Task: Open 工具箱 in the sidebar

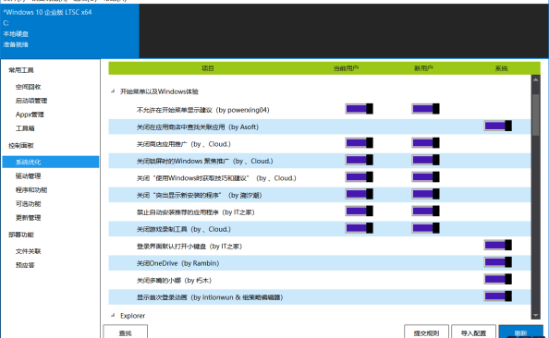Action: [x=25, y=128]
